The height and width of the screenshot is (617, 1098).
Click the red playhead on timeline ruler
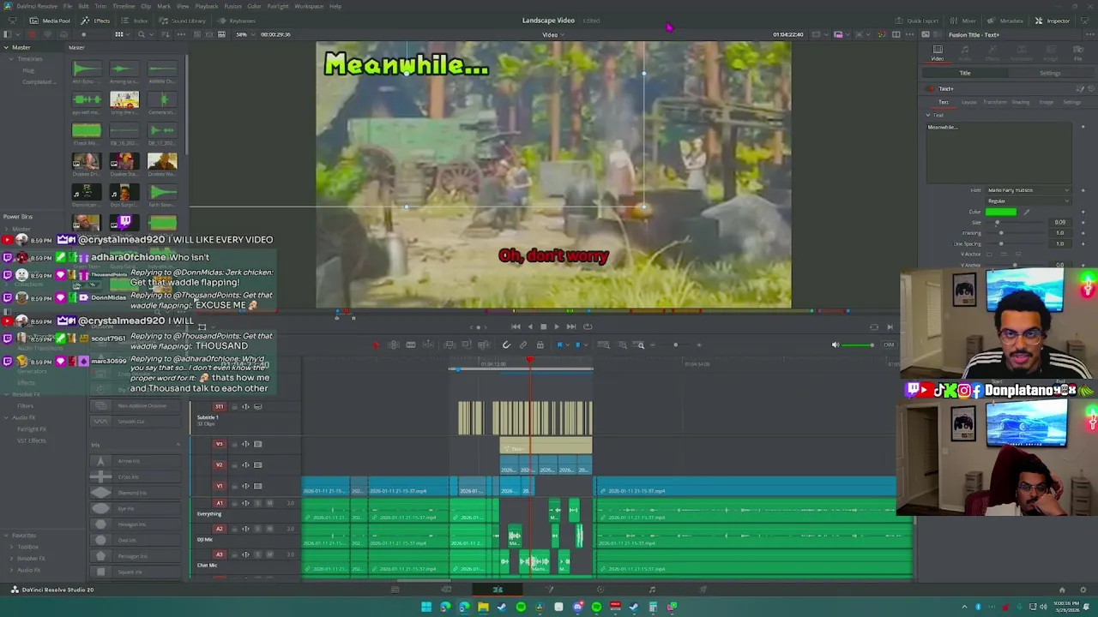530,361
